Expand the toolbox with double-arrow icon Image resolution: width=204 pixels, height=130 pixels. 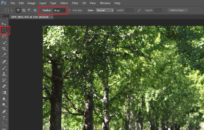(x=2, y=16)
